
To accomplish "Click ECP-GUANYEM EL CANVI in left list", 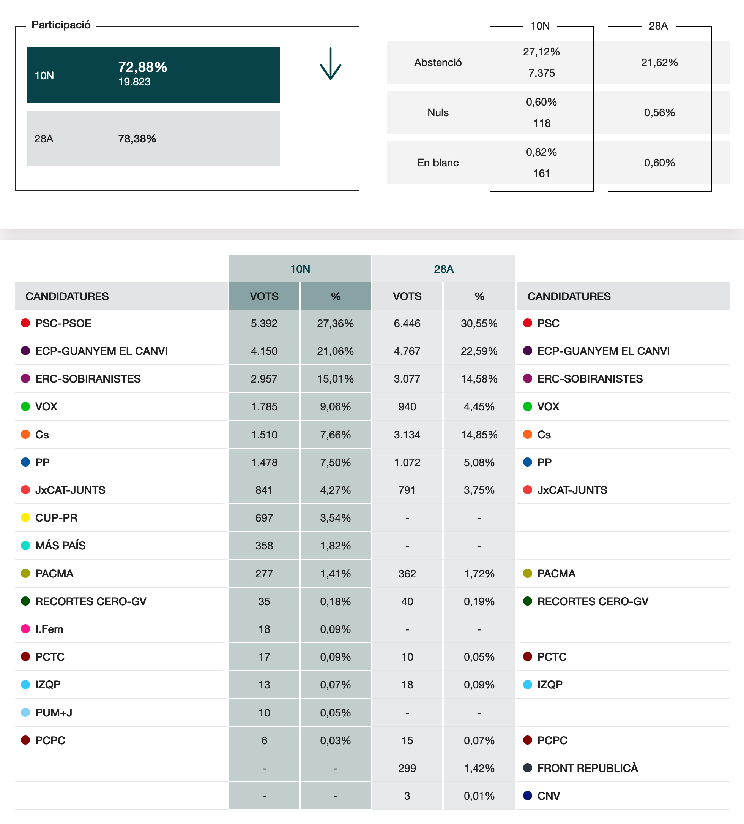I will (101, 351).
